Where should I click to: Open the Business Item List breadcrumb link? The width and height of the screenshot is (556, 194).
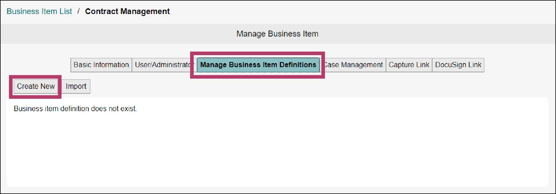(39, 11)
